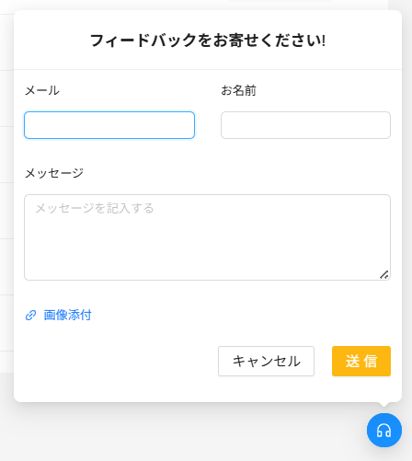Submit feedback with the orange 送信 button
Screen dimensions: 412x461
click(x=361, y=361)
